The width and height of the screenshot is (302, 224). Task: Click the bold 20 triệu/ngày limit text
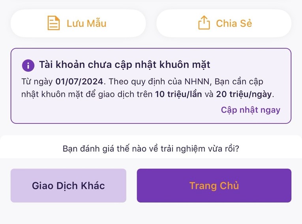pos(244,94)
